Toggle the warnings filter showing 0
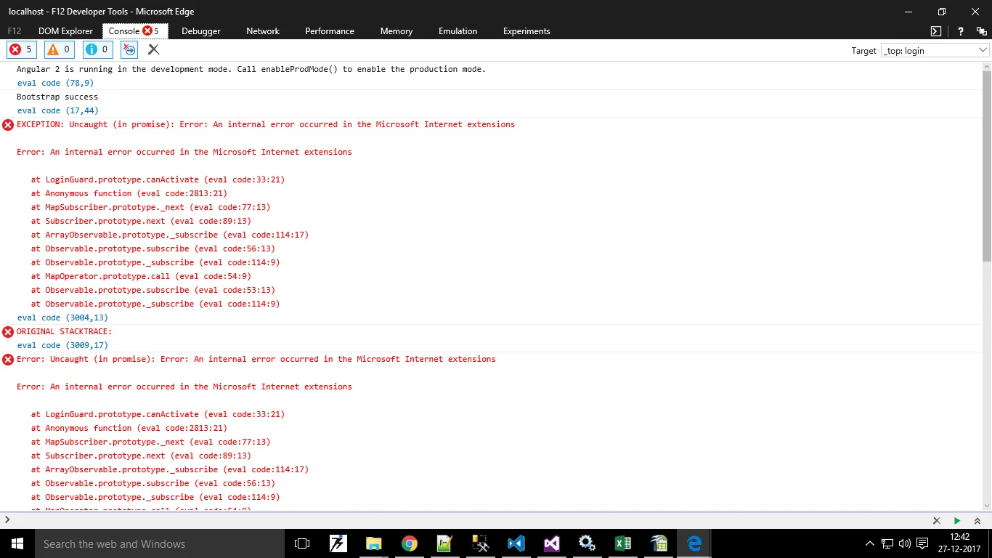 tap(60, 49)
